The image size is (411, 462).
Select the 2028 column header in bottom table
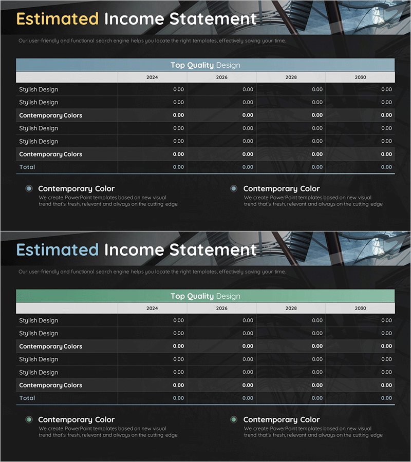[291, 309]
